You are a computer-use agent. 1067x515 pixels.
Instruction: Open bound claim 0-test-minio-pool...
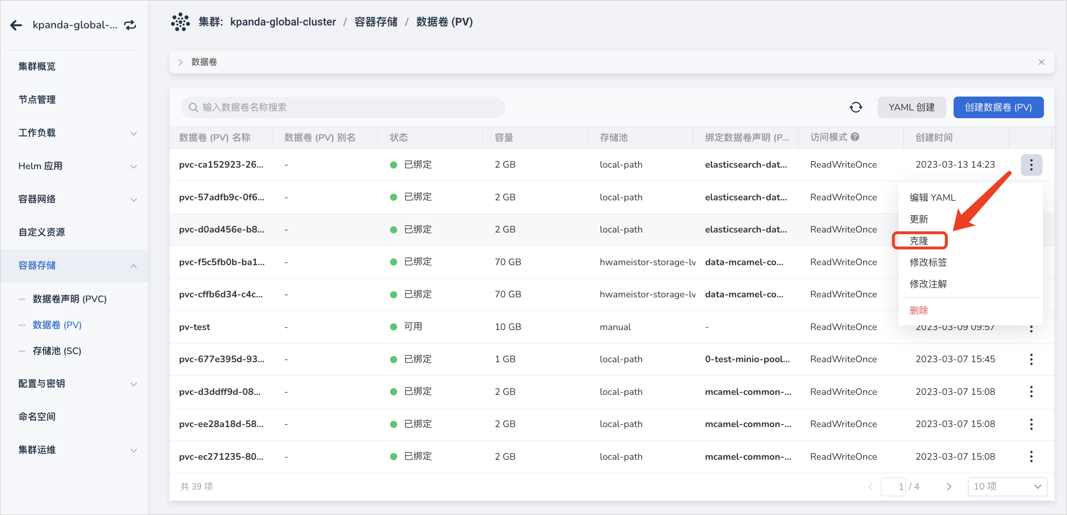pyautogui.click(x=747, y=359)
